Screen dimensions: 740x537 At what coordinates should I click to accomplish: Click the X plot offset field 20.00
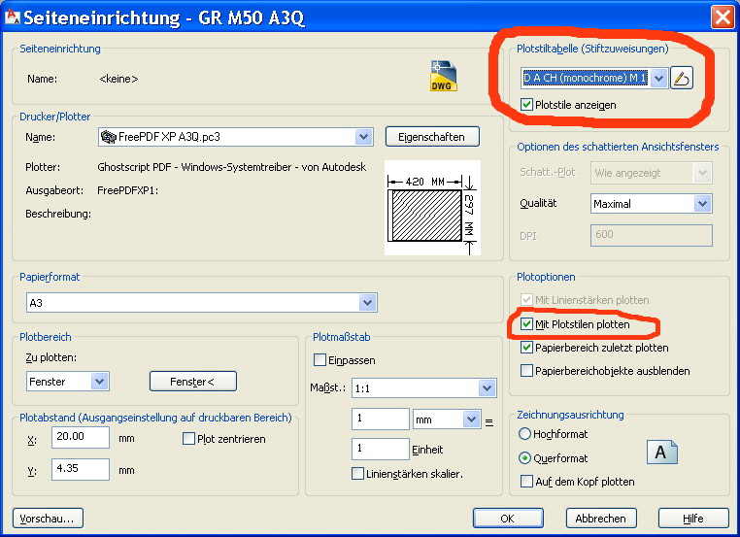[x=81, y=437]
